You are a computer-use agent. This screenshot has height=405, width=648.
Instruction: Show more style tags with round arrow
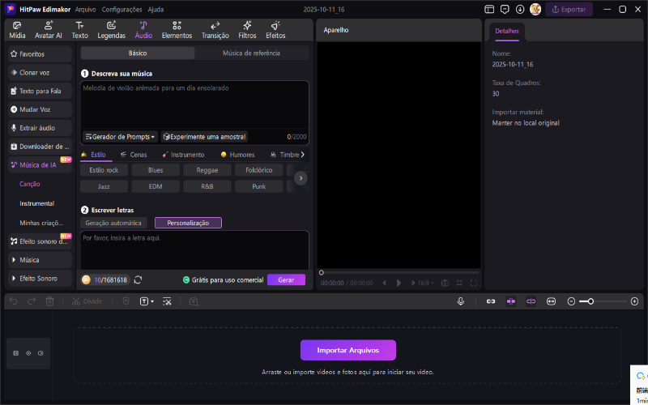coord(301,178)
